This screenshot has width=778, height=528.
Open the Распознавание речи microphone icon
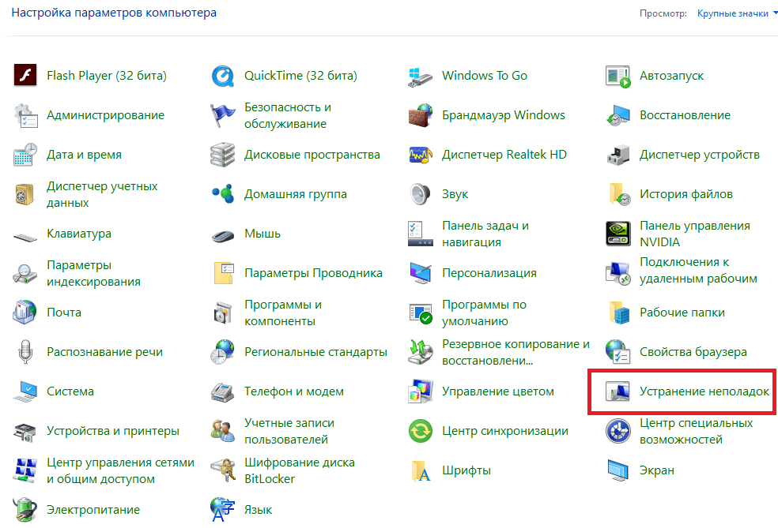coord(25,352)
